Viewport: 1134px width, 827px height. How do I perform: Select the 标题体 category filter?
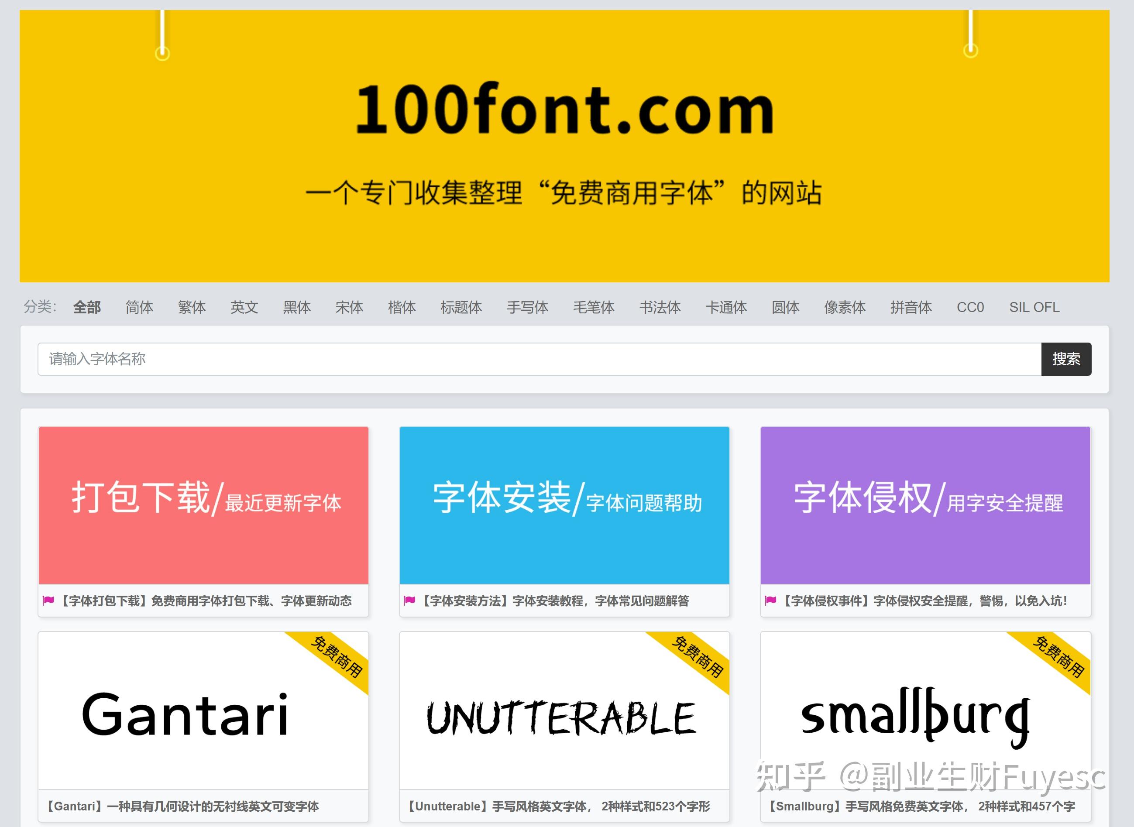(x=461, y=307)
